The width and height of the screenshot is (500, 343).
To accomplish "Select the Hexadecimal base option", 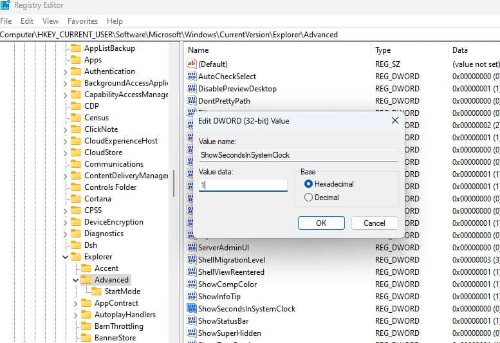I will click(x=308, y=184).
